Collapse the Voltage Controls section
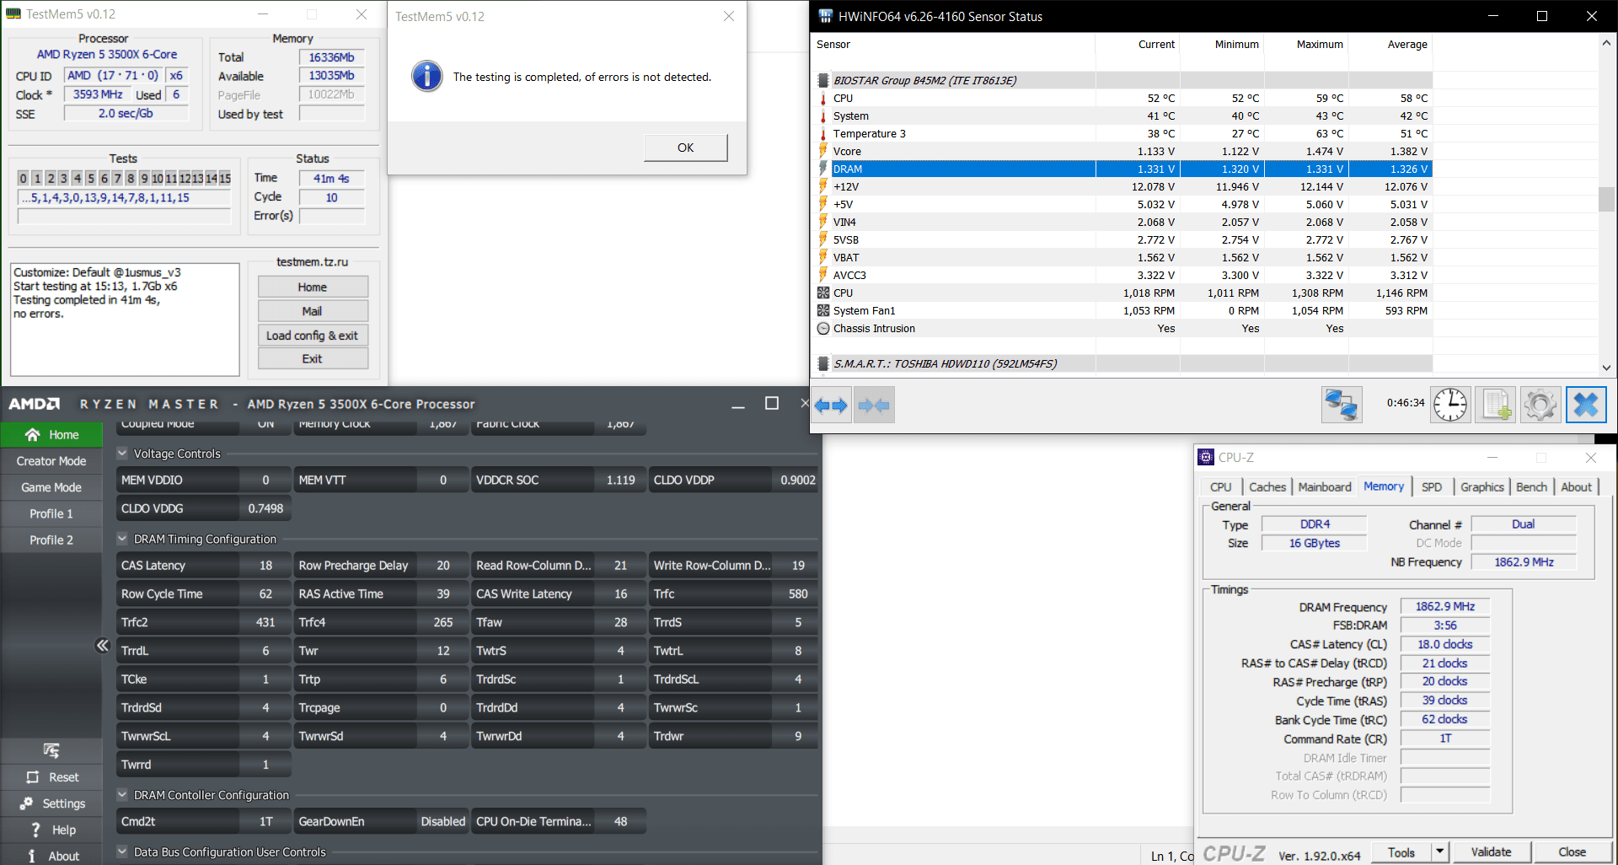 click(122, 453)
